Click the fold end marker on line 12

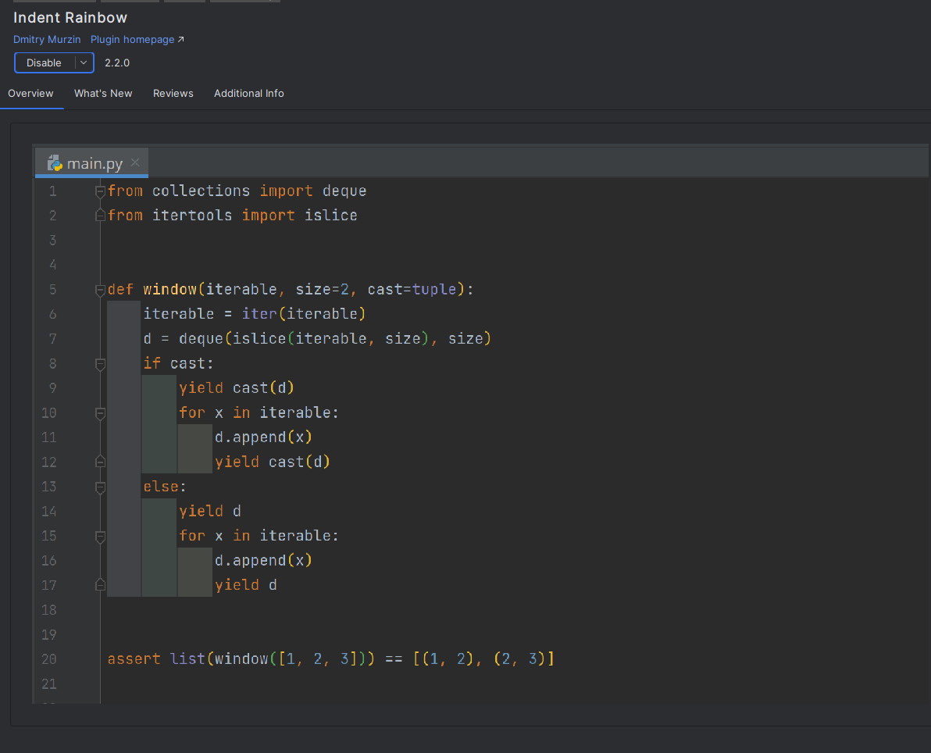[x=100, y=462]
